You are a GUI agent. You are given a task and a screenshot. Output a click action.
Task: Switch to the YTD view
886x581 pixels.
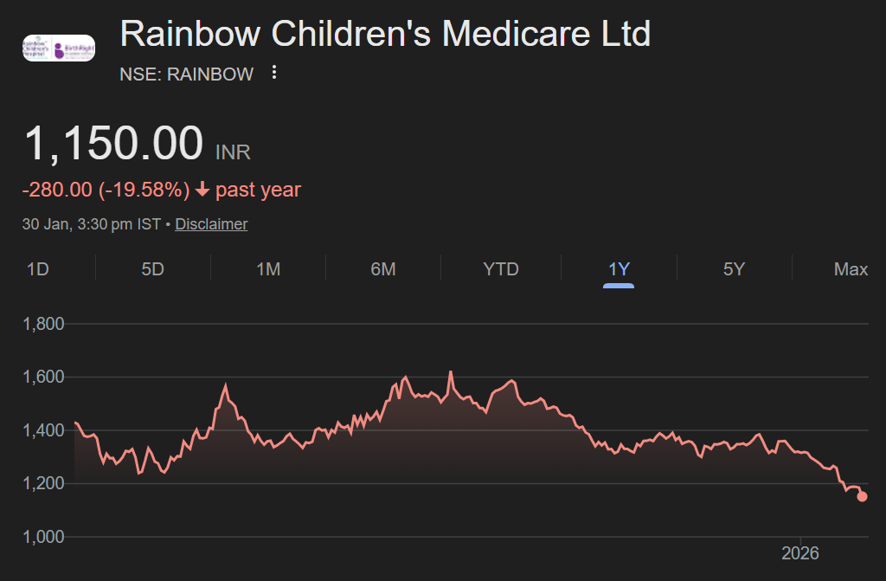click(x=500, y=269)
